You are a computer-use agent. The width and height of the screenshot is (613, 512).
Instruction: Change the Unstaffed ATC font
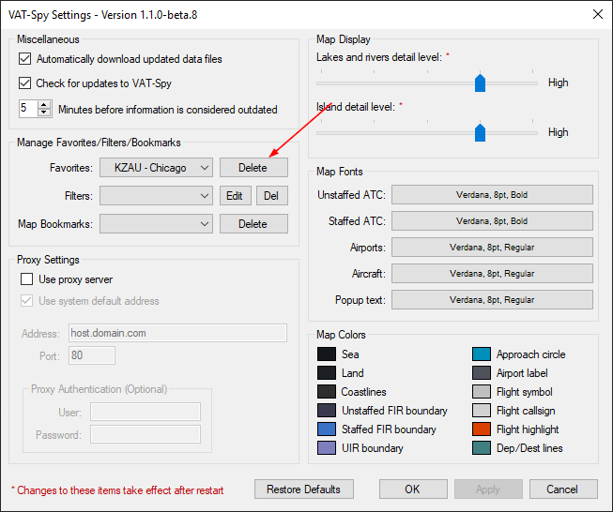click(492, 194)
